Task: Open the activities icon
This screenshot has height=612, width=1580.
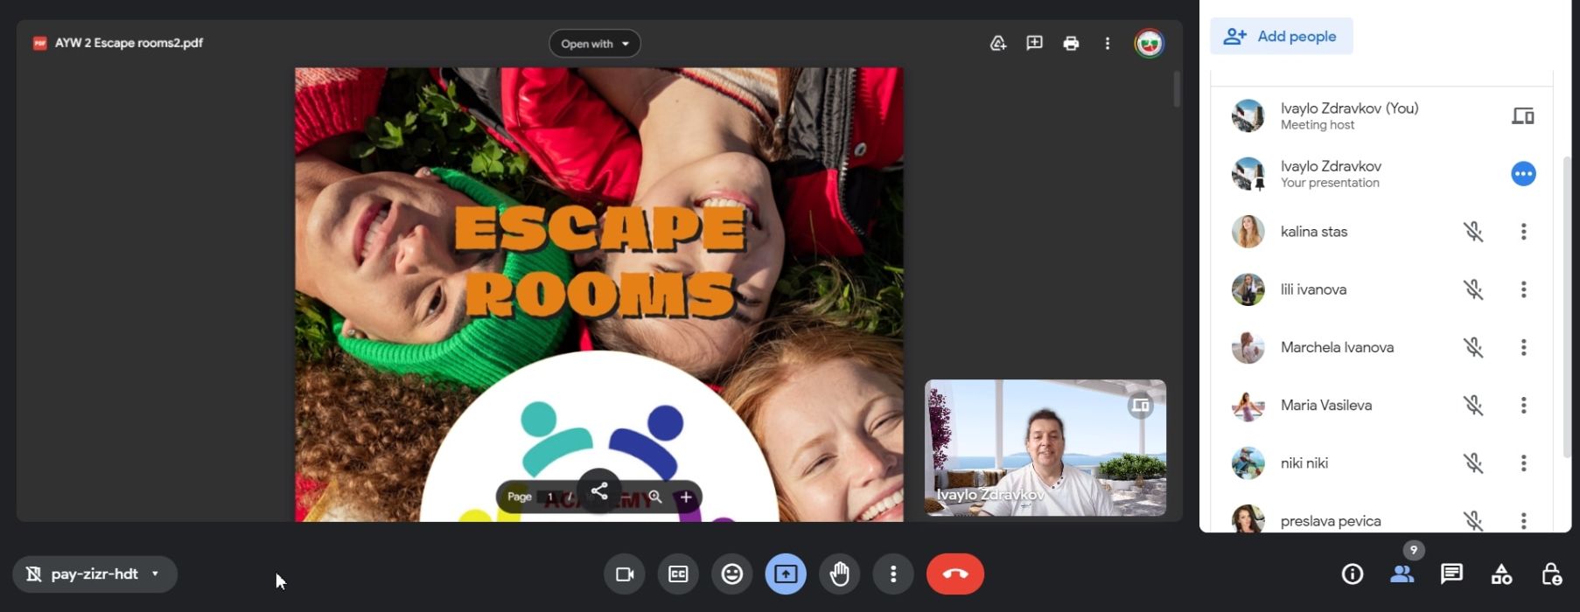Action: coord(1502,574)
